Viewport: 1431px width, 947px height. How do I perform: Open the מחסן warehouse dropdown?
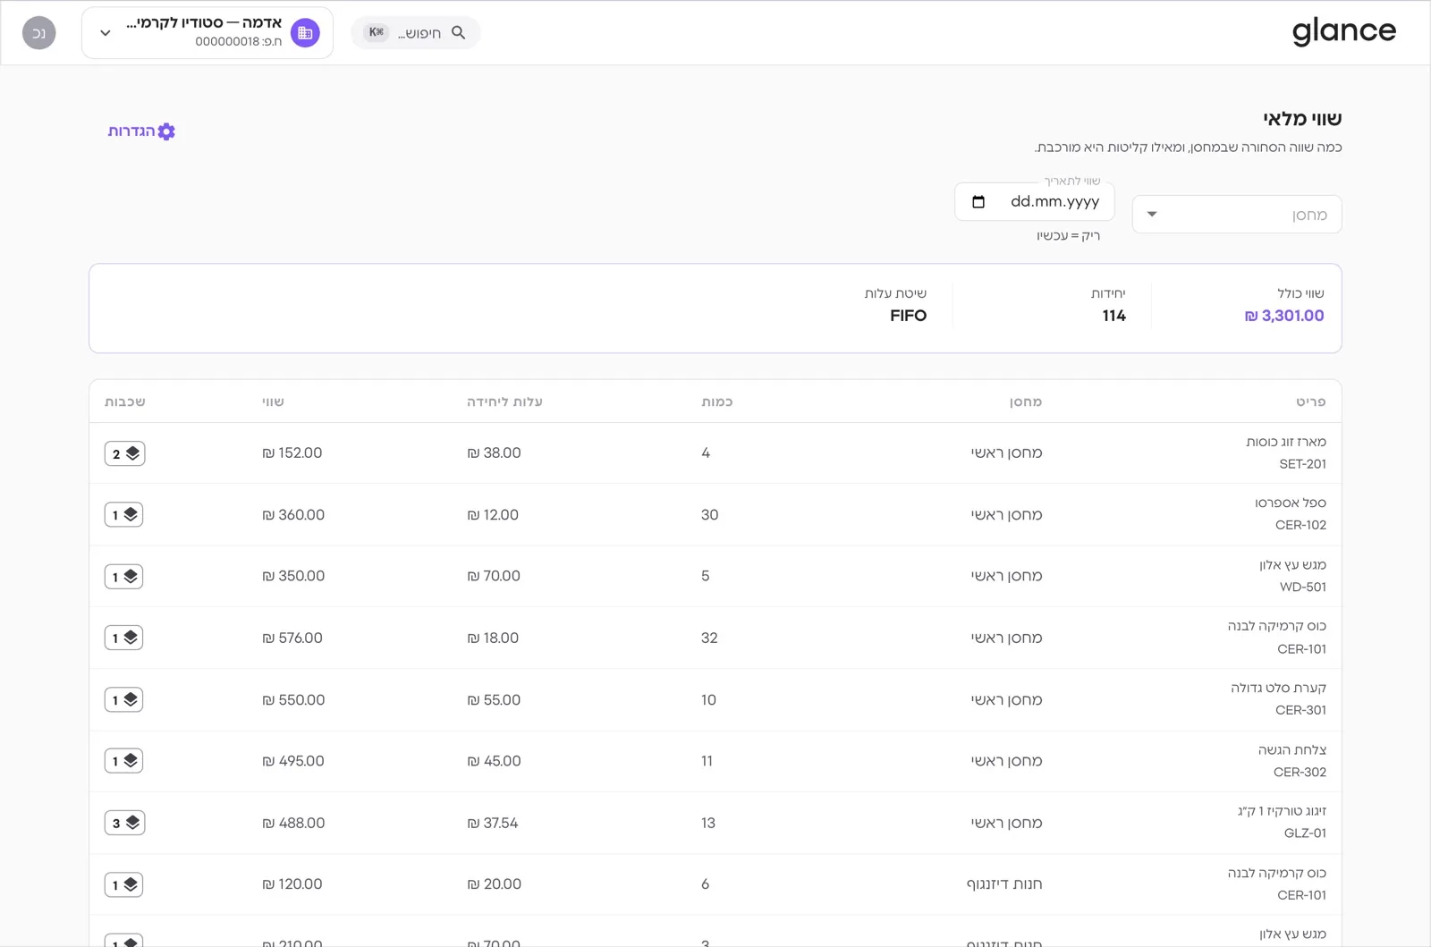tap(1237, 215)
